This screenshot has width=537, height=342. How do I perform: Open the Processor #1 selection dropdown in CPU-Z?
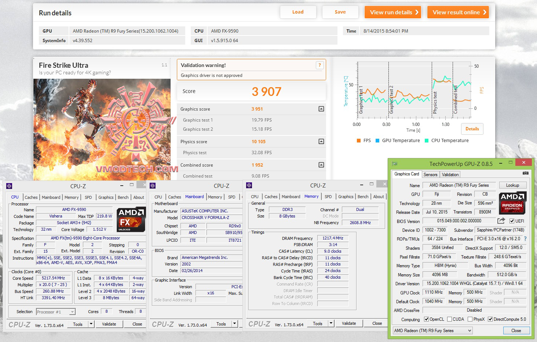tap(73, 312)
